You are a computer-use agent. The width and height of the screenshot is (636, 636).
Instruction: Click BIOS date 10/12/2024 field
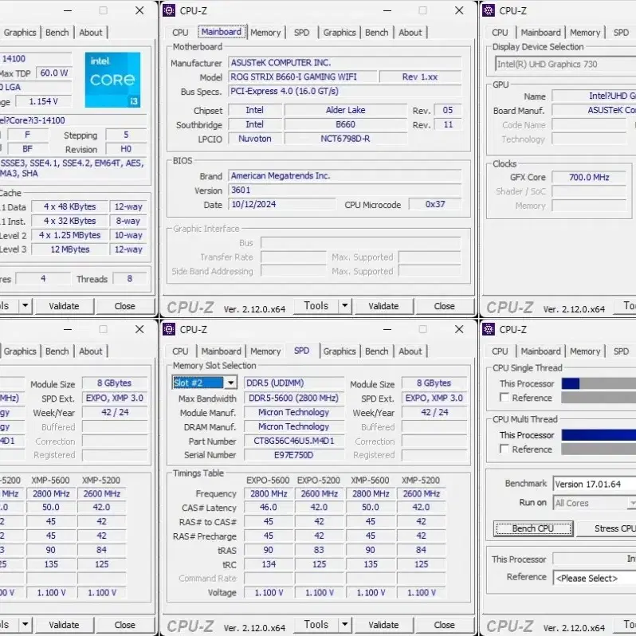[x=282, y=204]
